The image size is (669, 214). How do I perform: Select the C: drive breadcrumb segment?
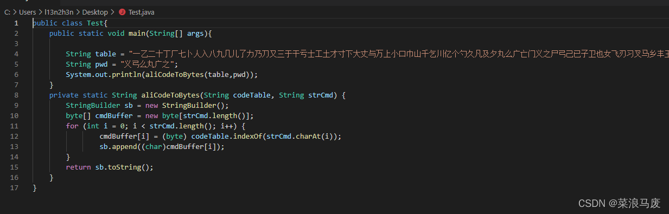coord(7,12)
